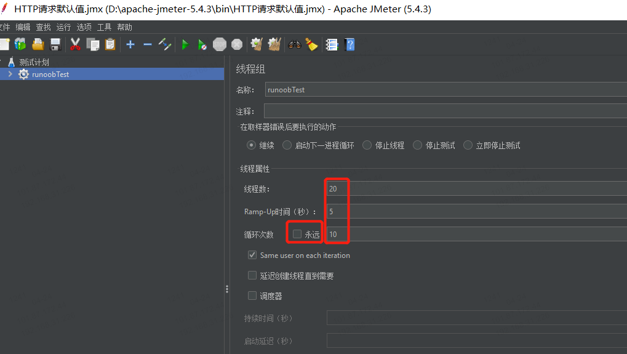This screenshot has height=354, width=627.
Task: Click the 名称 field containing runoobTest
Action: tap(446, 90)
